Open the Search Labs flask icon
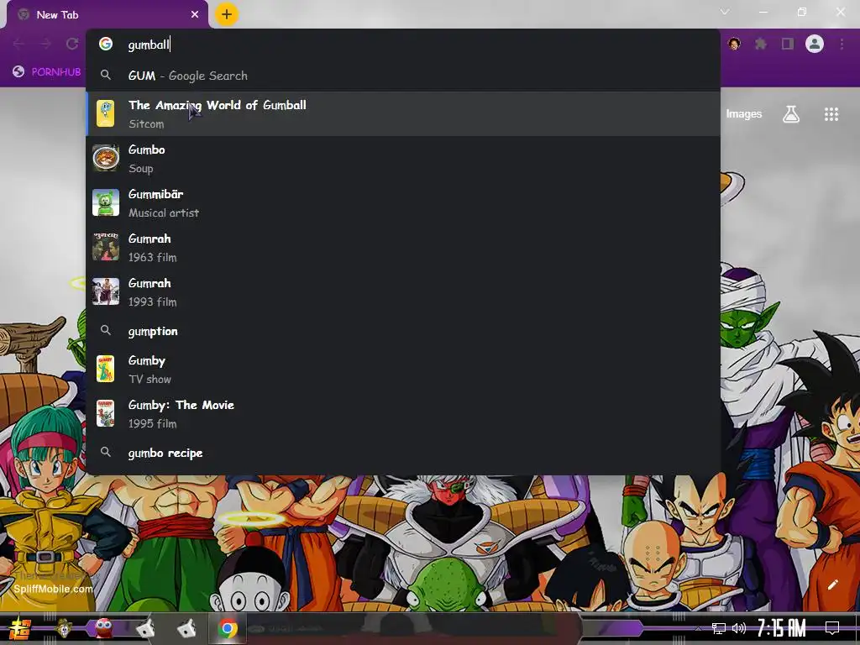 point(791,114)
